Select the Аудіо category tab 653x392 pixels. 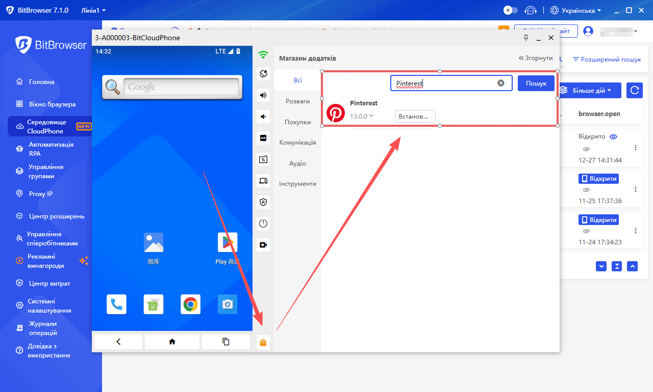[x=297, y=163]
